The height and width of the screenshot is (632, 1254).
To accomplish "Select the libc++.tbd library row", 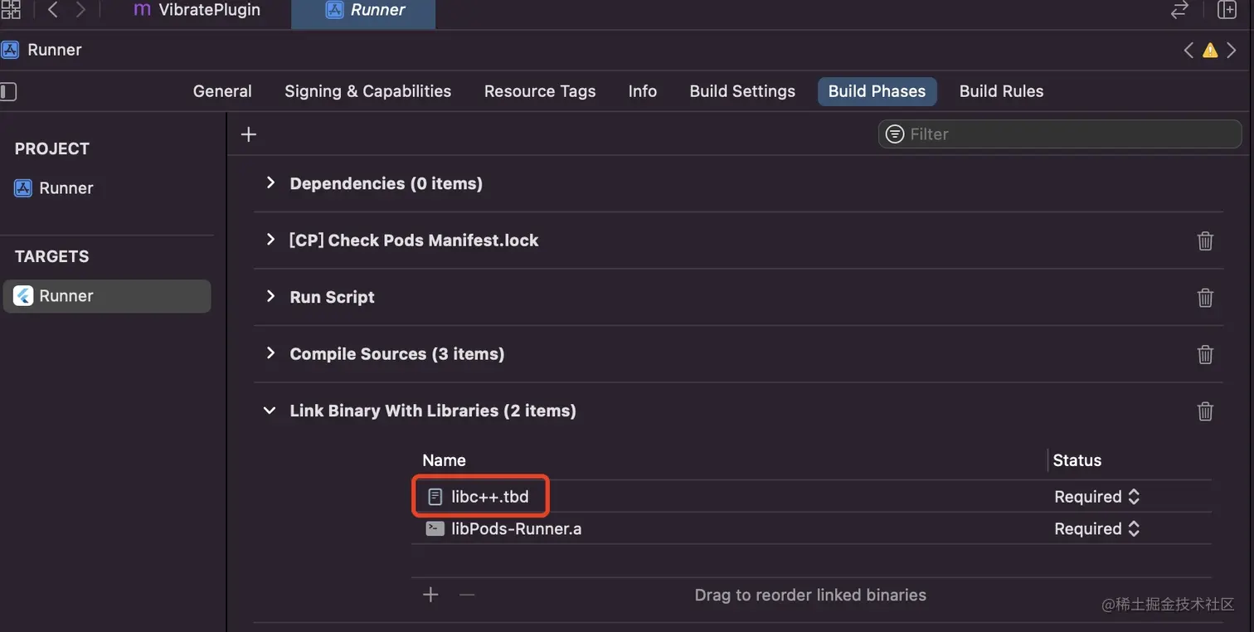I will (811, 497).
